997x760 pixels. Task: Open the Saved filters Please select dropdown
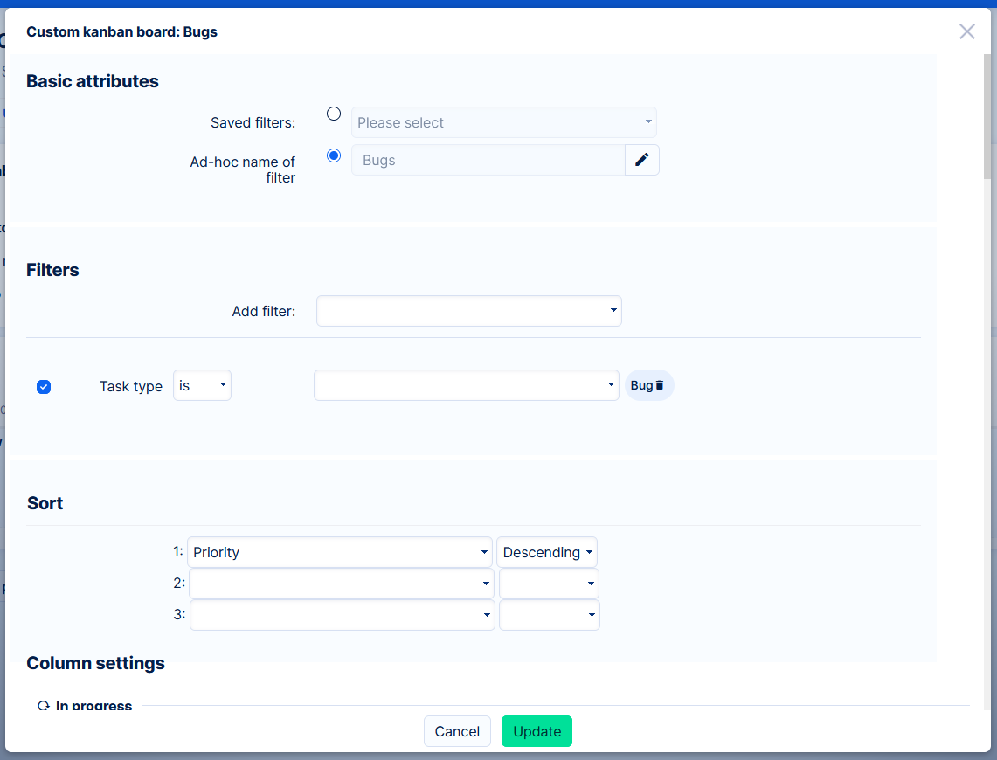[503, 122]
